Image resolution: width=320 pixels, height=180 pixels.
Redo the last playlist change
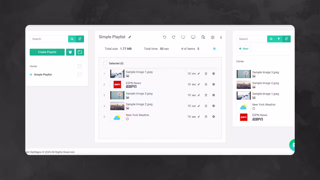[173, 37]
